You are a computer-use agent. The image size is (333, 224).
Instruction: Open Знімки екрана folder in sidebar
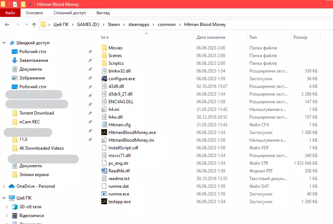tap(34, 175)
